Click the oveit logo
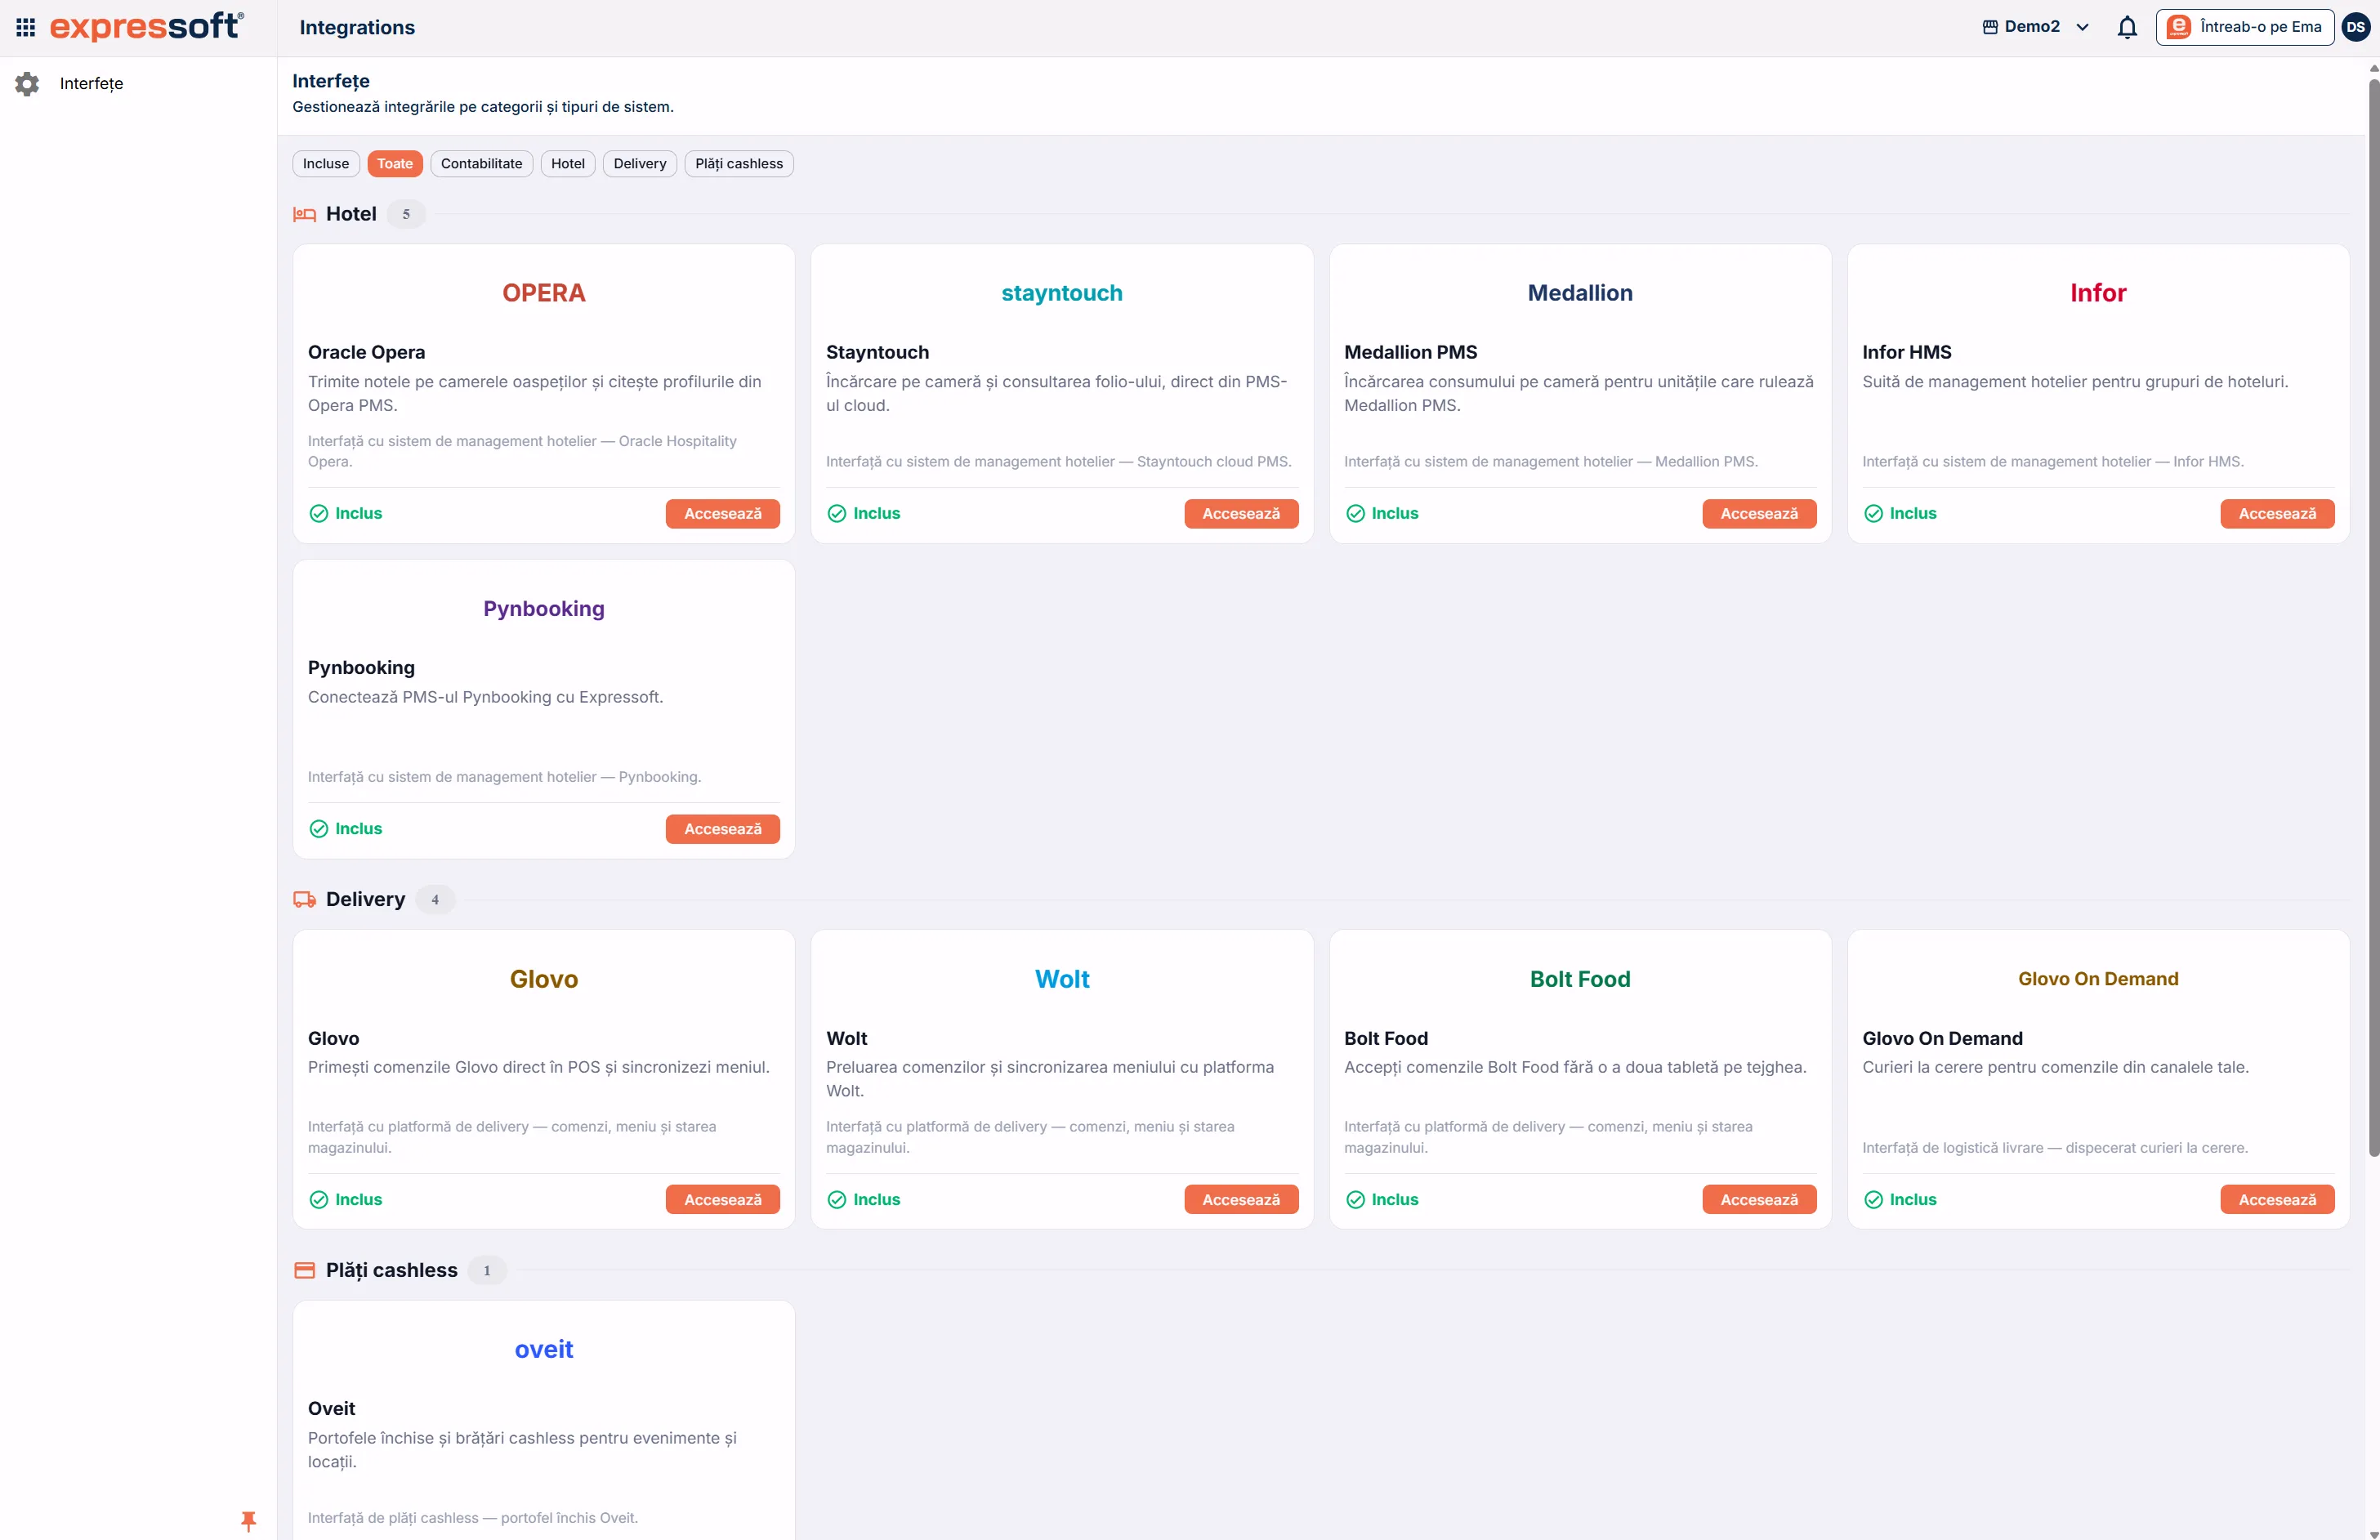2380x1540 pixels. coord(544,1350)
